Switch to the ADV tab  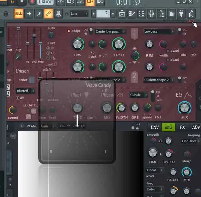click(x=196, y=127)
